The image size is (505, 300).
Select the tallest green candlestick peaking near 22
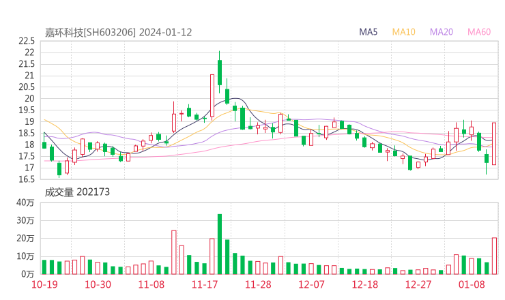pos(220,72)
